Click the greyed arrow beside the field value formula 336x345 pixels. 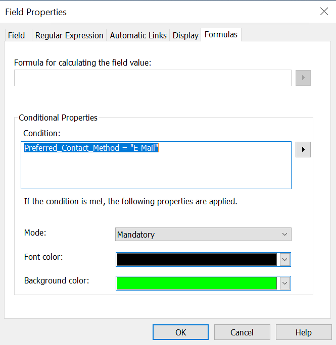tap(303, 78)
